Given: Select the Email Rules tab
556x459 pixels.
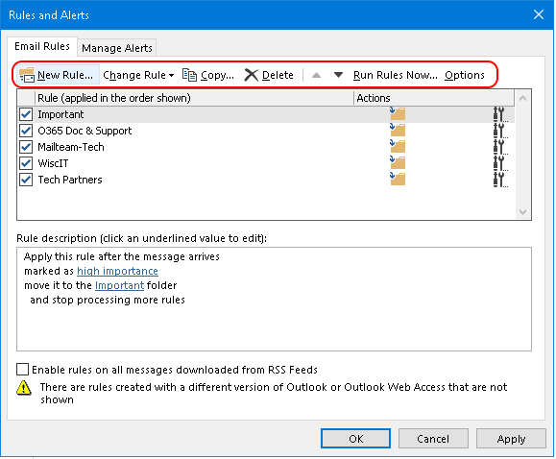Looking at the screenshot, I should click(42, 46).
